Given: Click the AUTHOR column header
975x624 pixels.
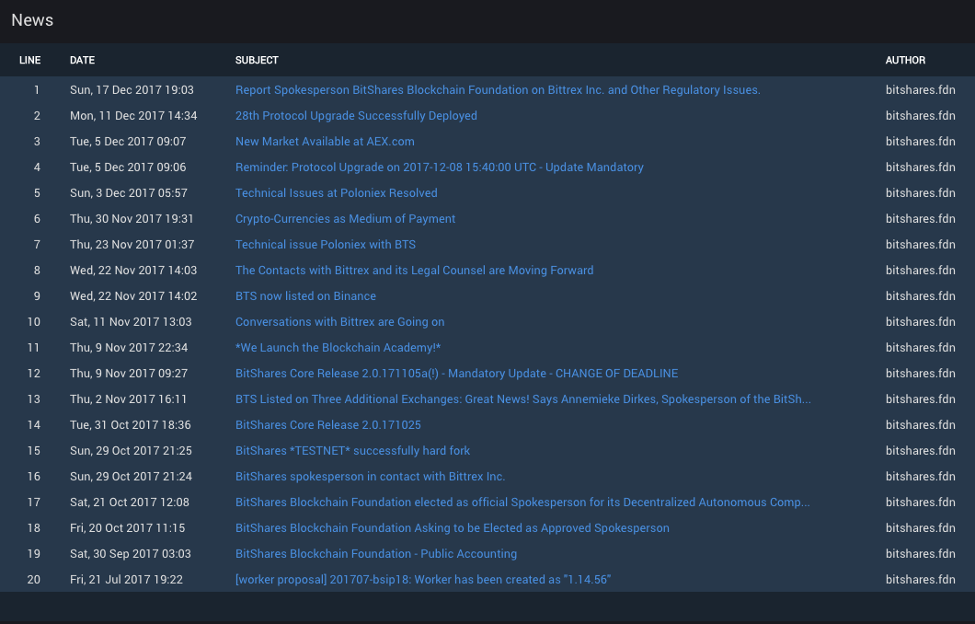Looking at the screenshot, I should click(905, 61).
